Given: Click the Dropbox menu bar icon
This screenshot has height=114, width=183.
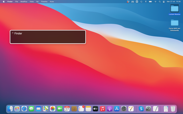Looking at the screenshot, I should pos(128,2).
